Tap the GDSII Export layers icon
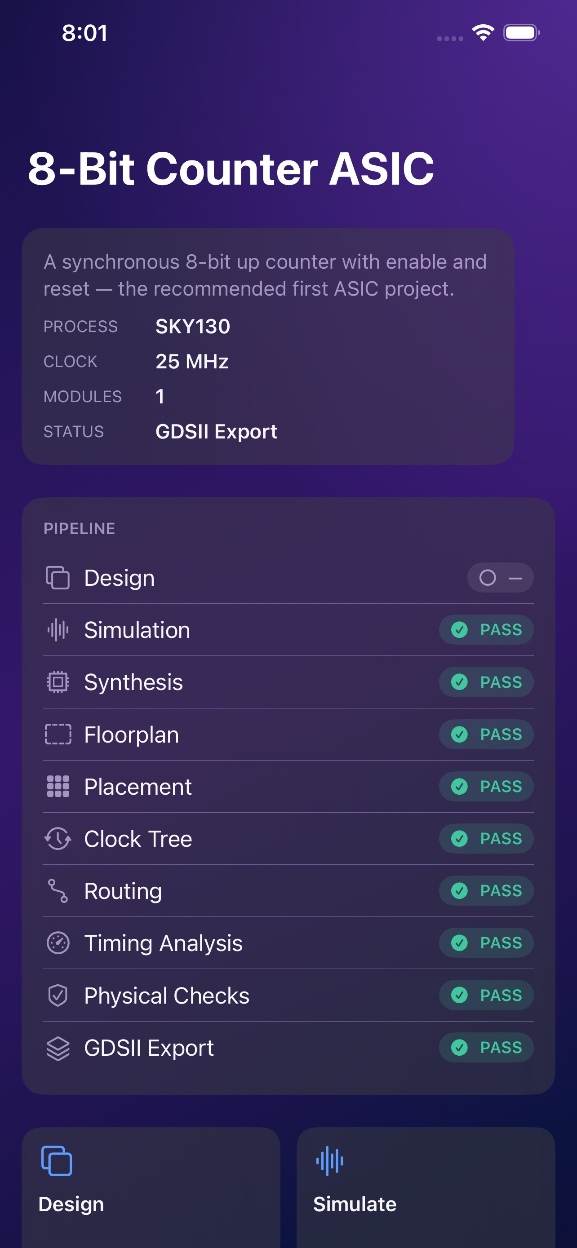The width and height of the screenshot is (577, 1248). coord(58,1048)
